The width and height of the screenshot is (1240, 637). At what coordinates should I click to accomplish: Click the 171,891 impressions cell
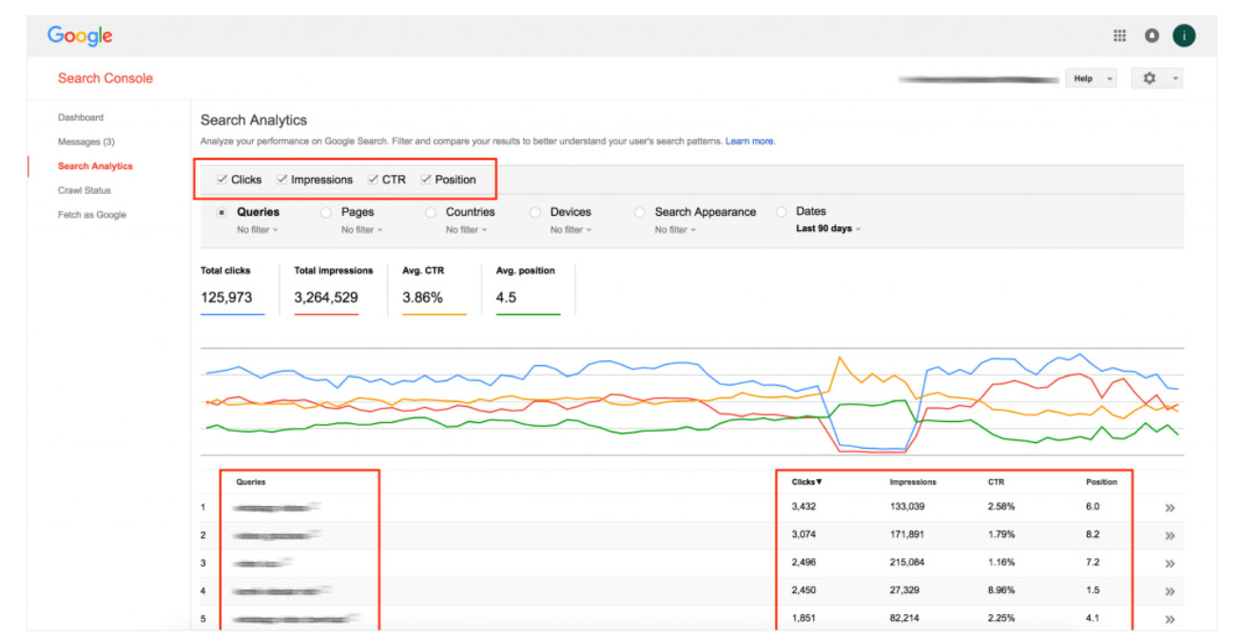coord(907,535)
